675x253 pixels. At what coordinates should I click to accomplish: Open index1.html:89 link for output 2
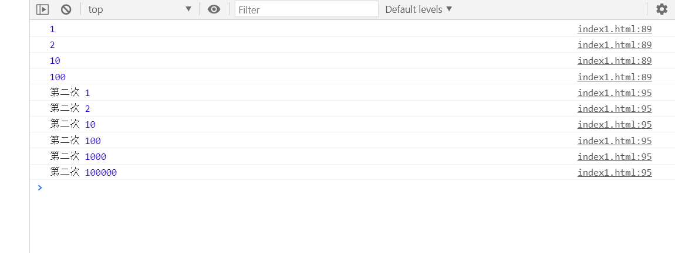[x=615, y=45]
